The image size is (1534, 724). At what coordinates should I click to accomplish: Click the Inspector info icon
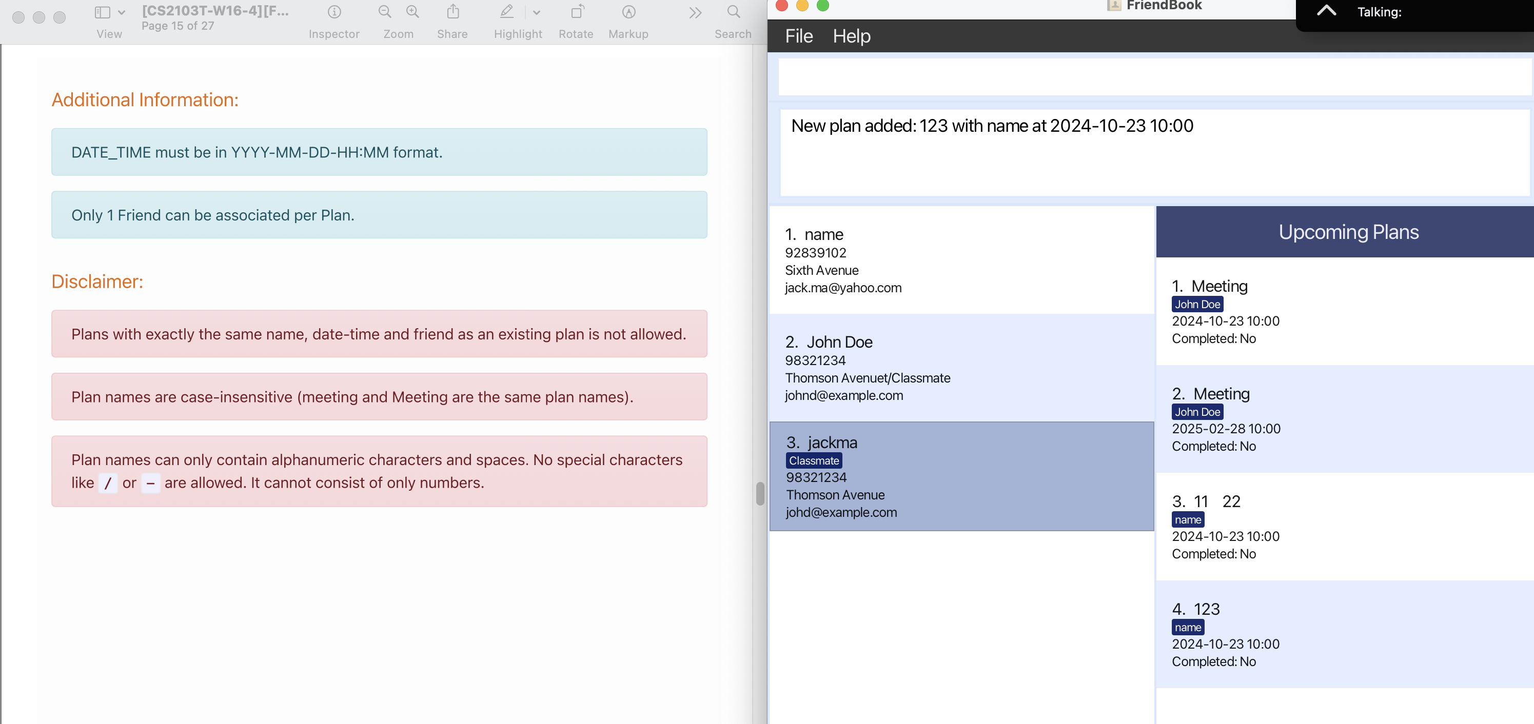click(334, 12)
